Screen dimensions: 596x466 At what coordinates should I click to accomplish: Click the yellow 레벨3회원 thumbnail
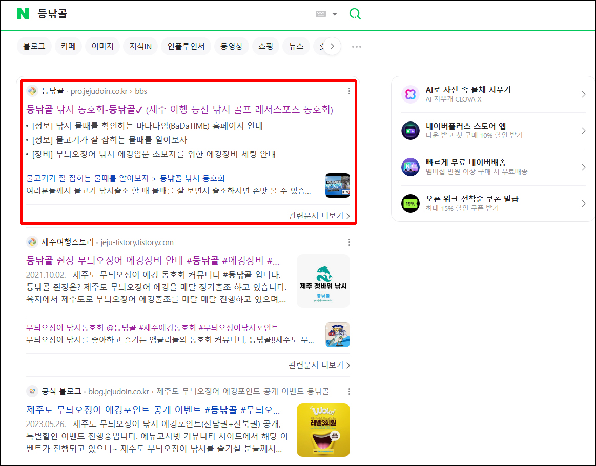(x=323, y=430)
